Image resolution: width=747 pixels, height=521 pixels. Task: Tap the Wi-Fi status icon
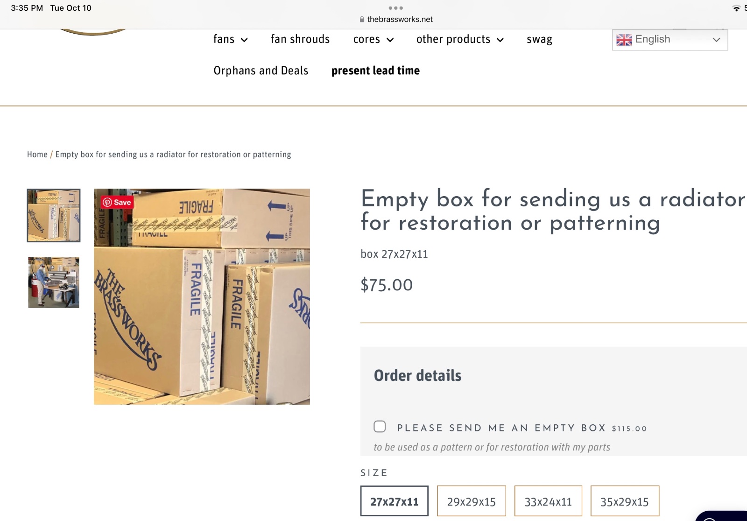(736, 8)
